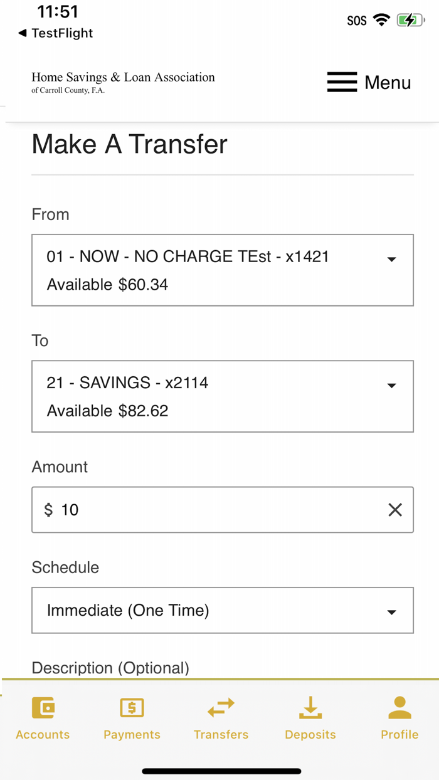Open Deposits via the download icon
Viewport: 439px width, 780px height.
pos(310,707)
